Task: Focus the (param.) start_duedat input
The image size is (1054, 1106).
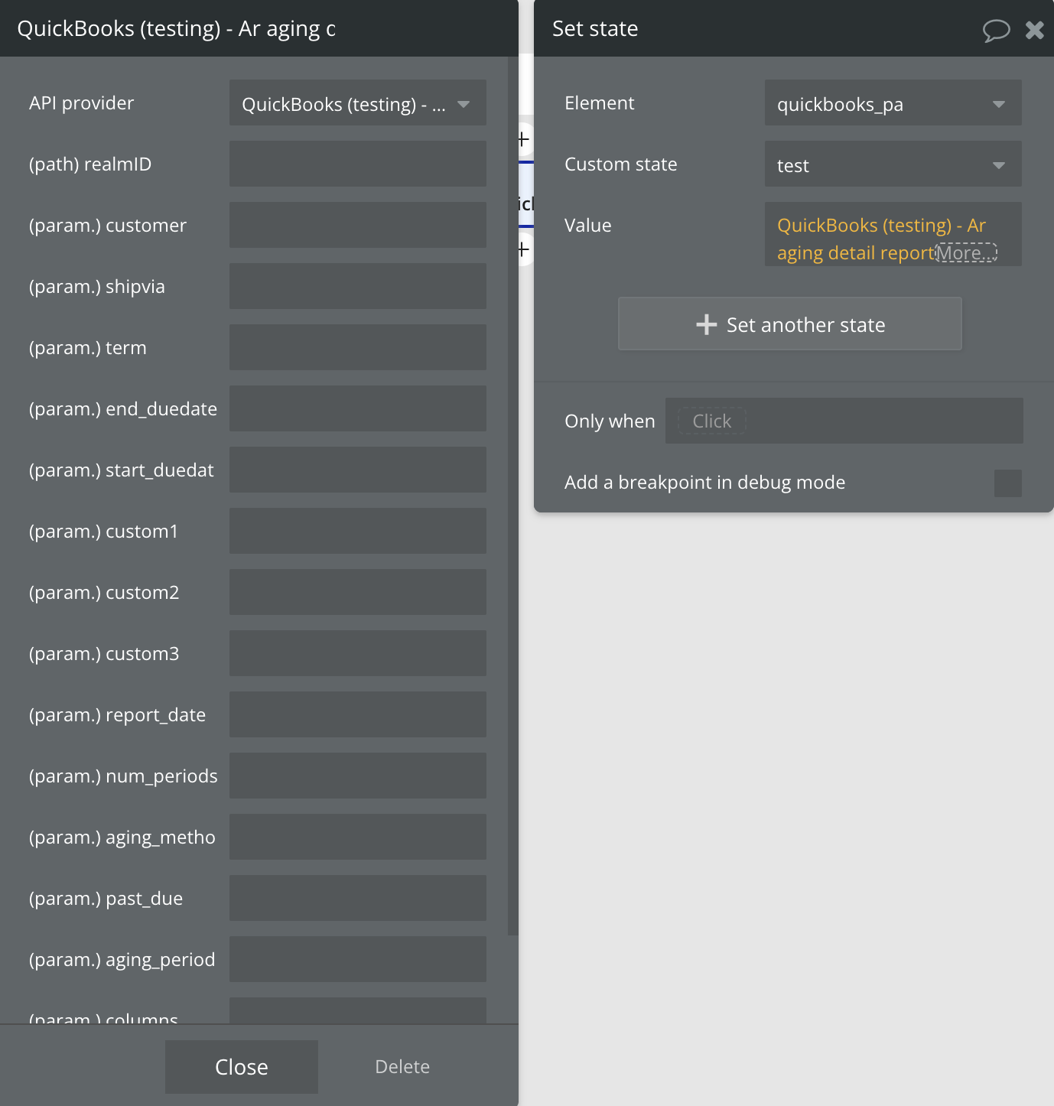Action: pyautogui.click(x=358, y=470)
